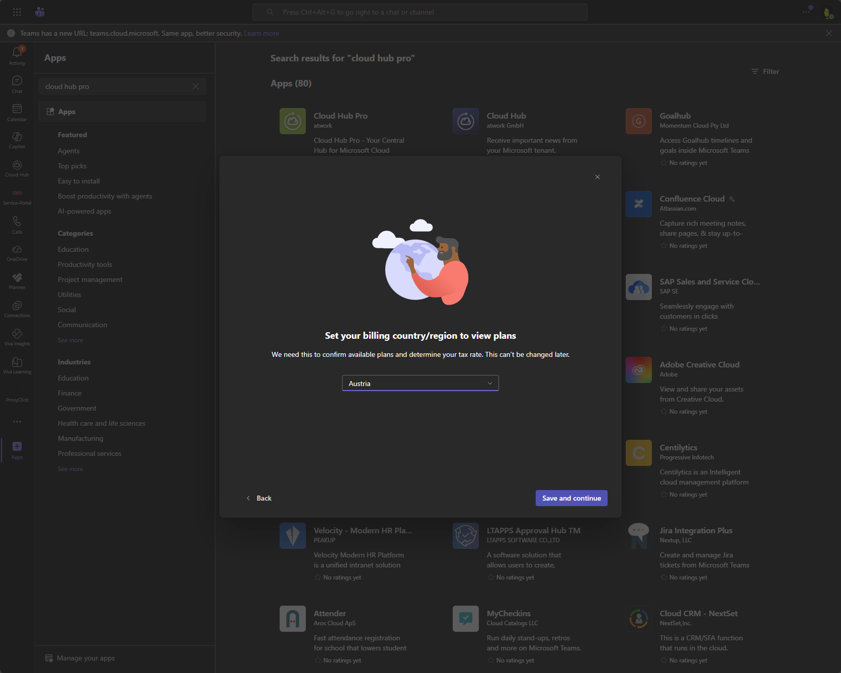
Task: Show more apps via the ellipsis icon
Action: point(17,422)
